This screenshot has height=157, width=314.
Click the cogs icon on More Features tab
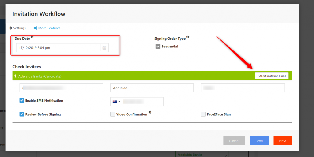coord(36,28)
